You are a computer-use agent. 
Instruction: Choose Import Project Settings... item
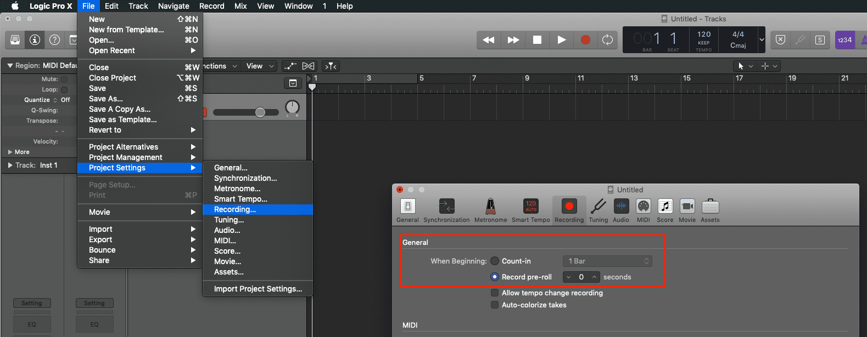[258, 289]
